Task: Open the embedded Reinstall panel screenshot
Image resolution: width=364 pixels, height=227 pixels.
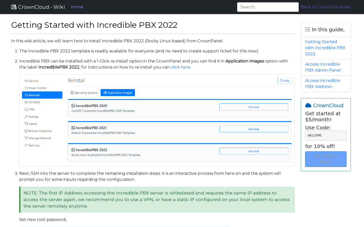Action: tap(157, 120)
